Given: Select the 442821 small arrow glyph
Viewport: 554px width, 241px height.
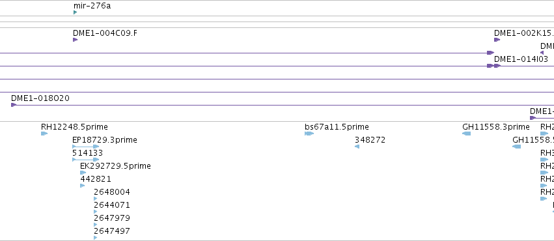Looking at the screenshot, I should (x=82, y=186).
